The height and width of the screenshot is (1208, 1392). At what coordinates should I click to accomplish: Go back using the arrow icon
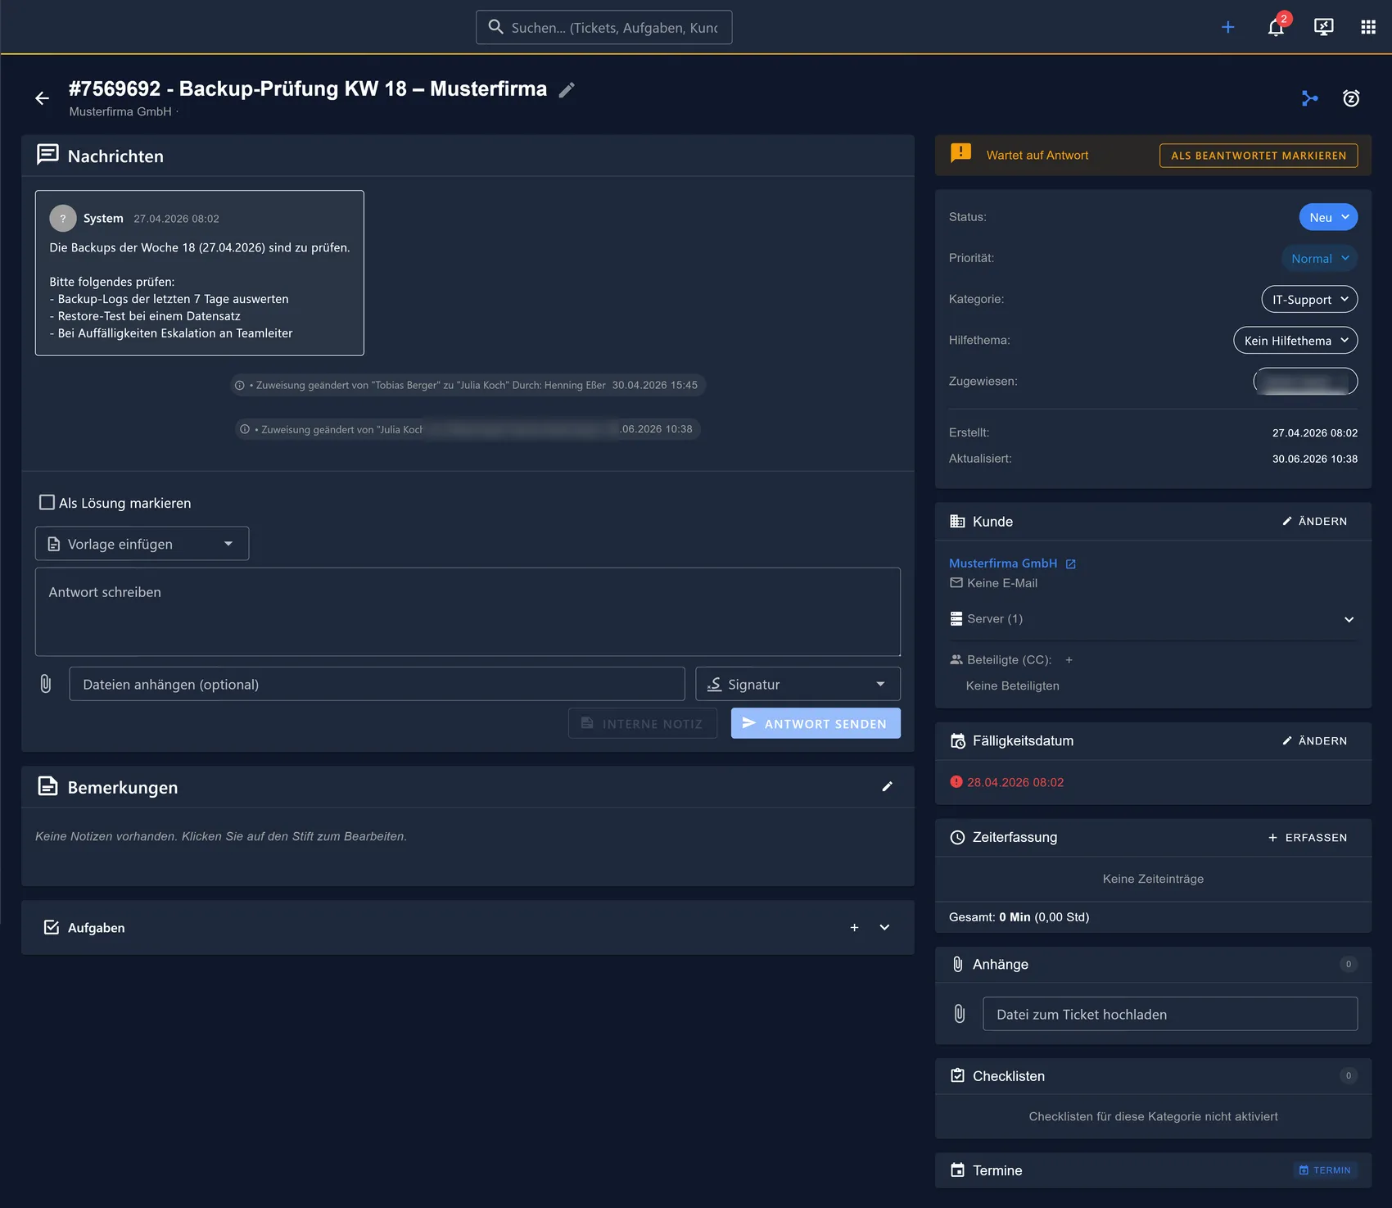click(x=43, y=98)
